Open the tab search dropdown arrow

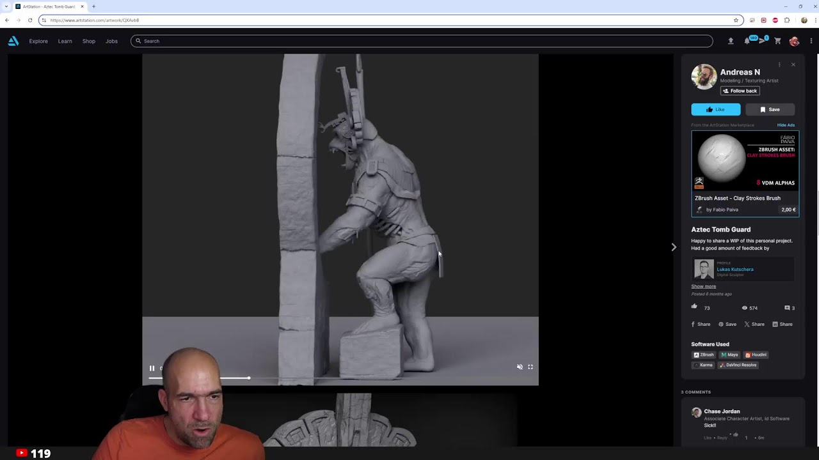pyautogui.click(x=6, y=6)
